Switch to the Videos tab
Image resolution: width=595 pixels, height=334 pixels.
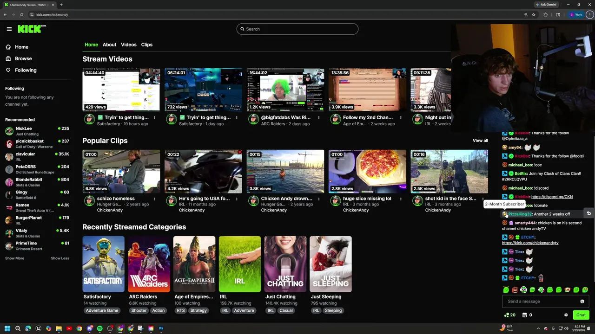click(129, 45)
